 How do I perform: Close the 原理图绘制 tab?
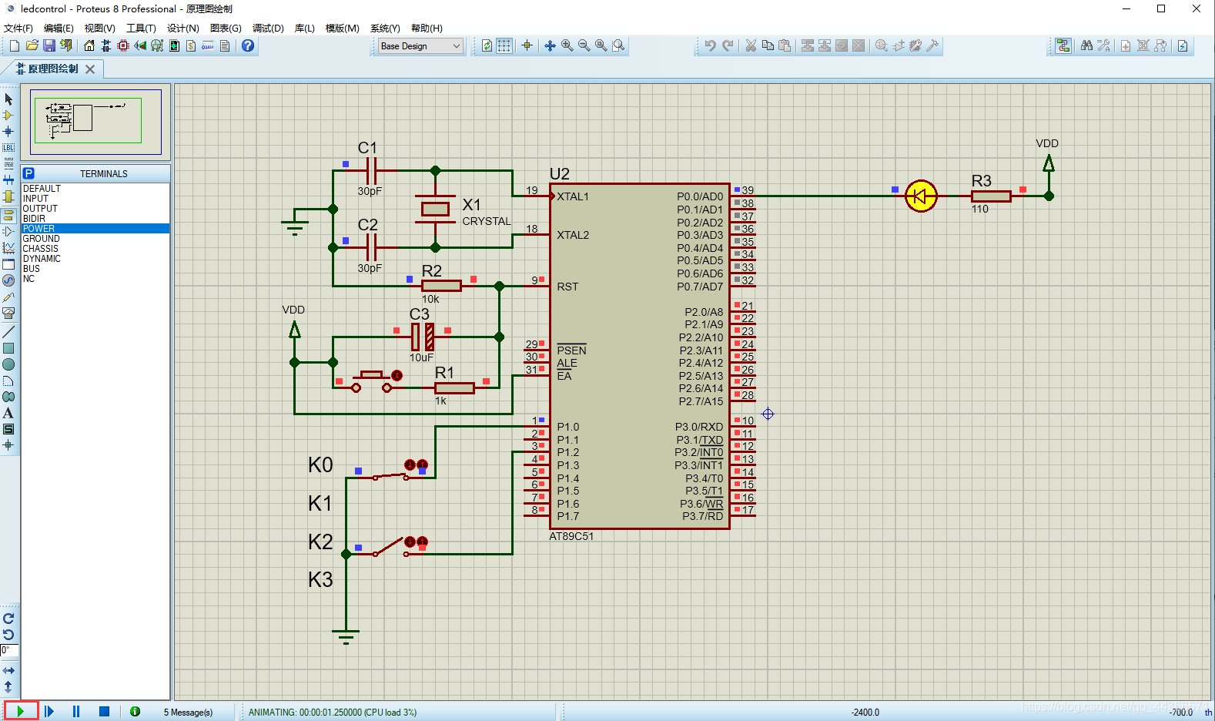90,69
